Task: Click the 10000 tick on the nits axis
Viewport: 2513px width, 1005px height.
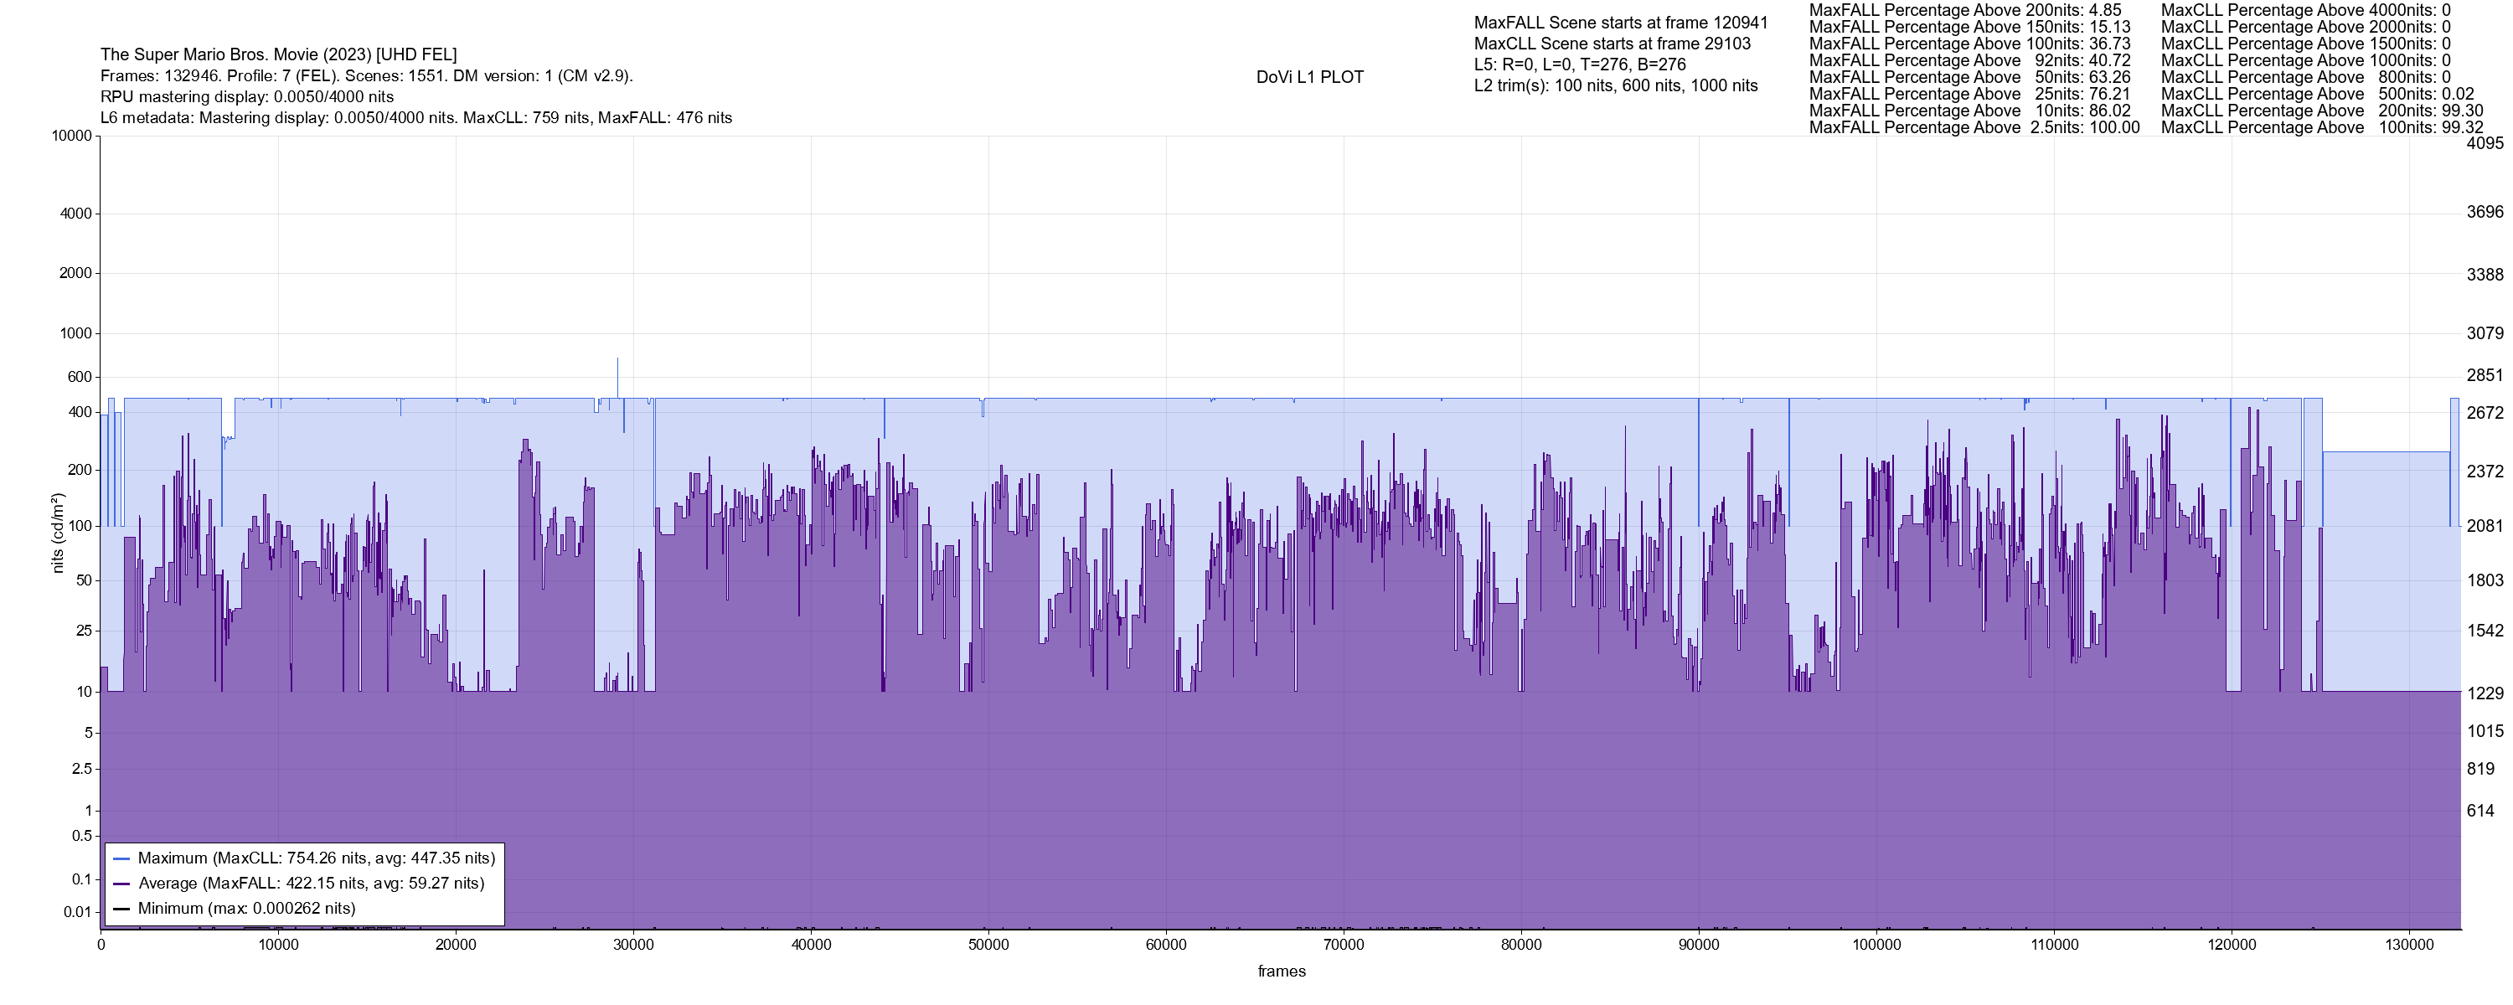Action: (71, 136)
